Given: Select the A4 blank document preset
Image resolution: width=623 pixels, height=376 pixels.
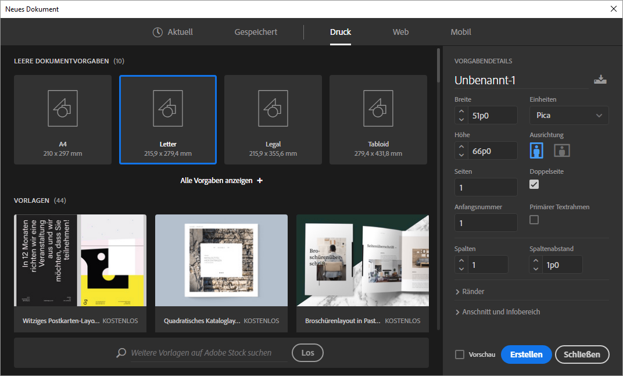Looking at the screenshot, I should click(x=63, y=120).
